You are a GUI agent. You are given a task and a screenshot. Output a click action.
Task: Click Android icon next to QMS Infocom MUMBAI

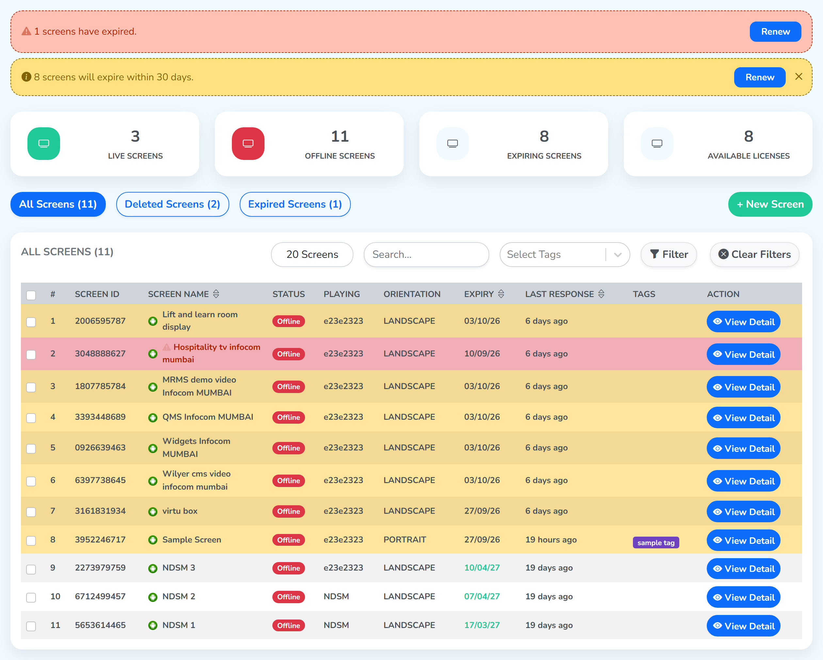coord(153,418)
